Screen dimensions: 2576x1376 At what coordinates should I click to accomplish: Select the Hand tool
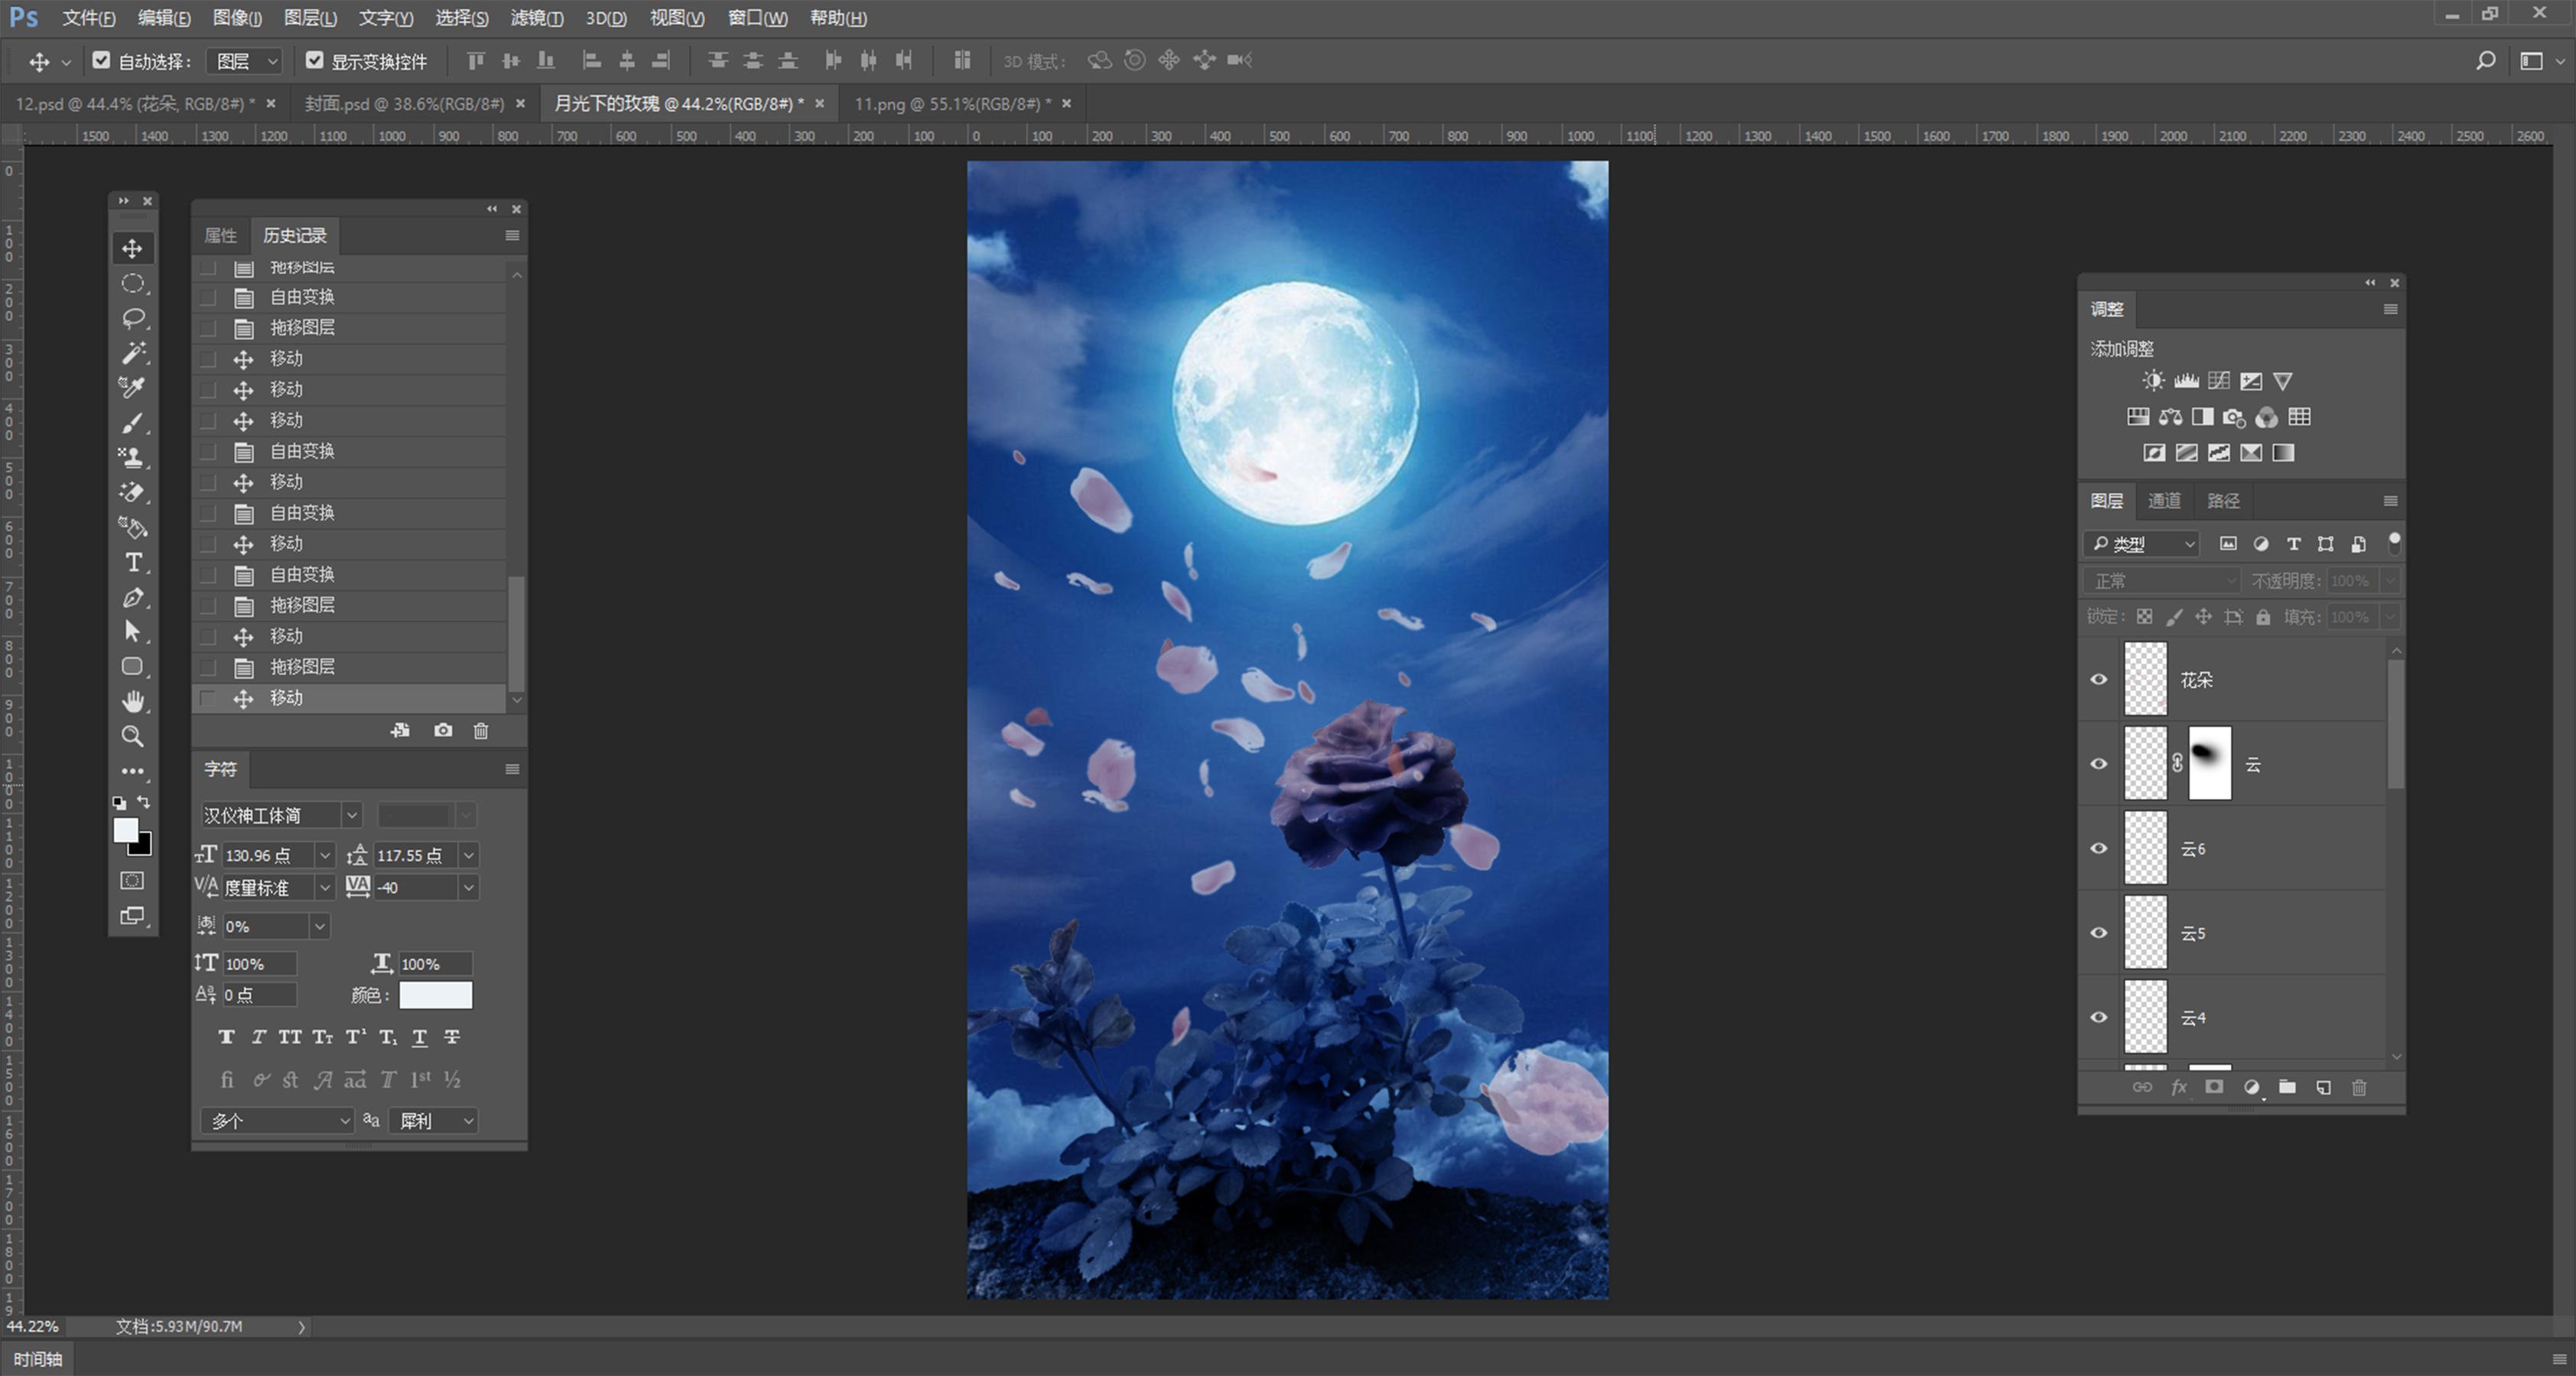click(132, 702)
